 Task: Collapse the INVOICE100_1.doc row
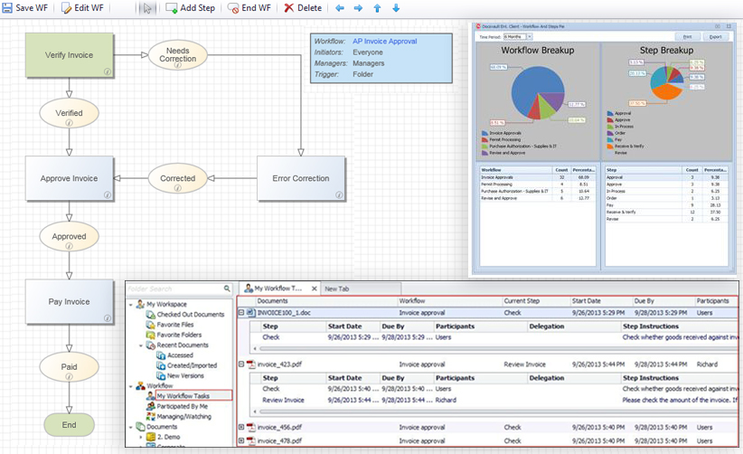pos(241,312)
